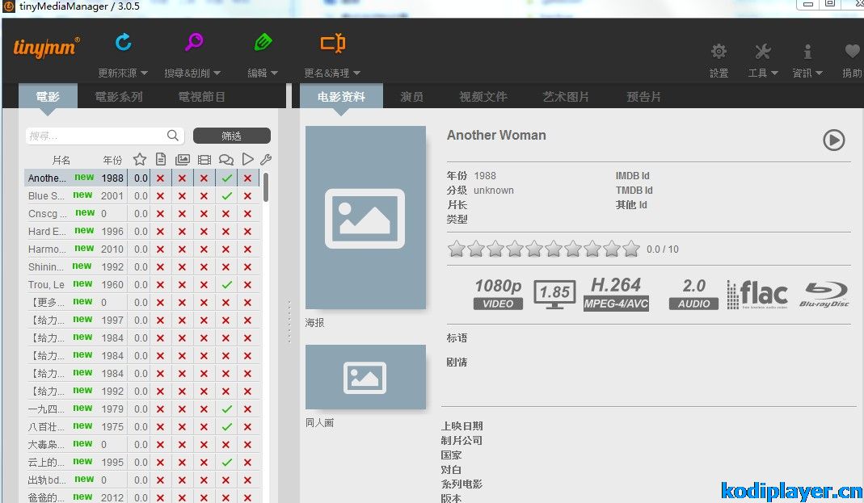
Task: Click the 同人画 fanart placeholder thumbnail
Action: pos(365,377)
